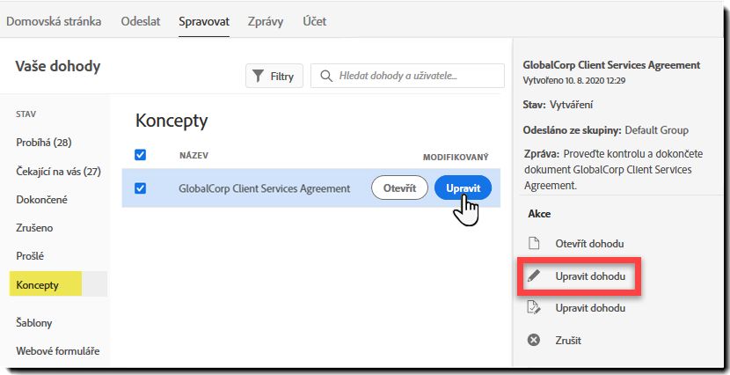Uncheck the GlobalCorp Client Services Agreement row

click(140, 188)
